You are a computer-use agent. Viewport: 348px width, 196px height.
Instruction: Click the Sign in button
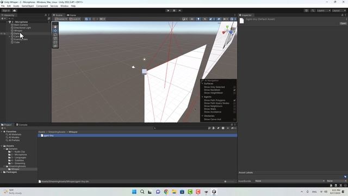click(6, 11)
